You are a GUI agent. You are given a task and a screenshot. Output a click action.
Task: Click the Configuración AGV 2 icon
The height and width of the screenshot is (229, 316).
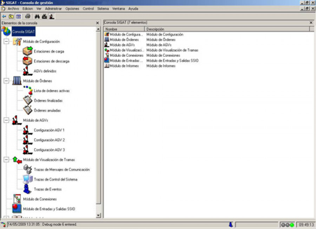pos(28,140)
